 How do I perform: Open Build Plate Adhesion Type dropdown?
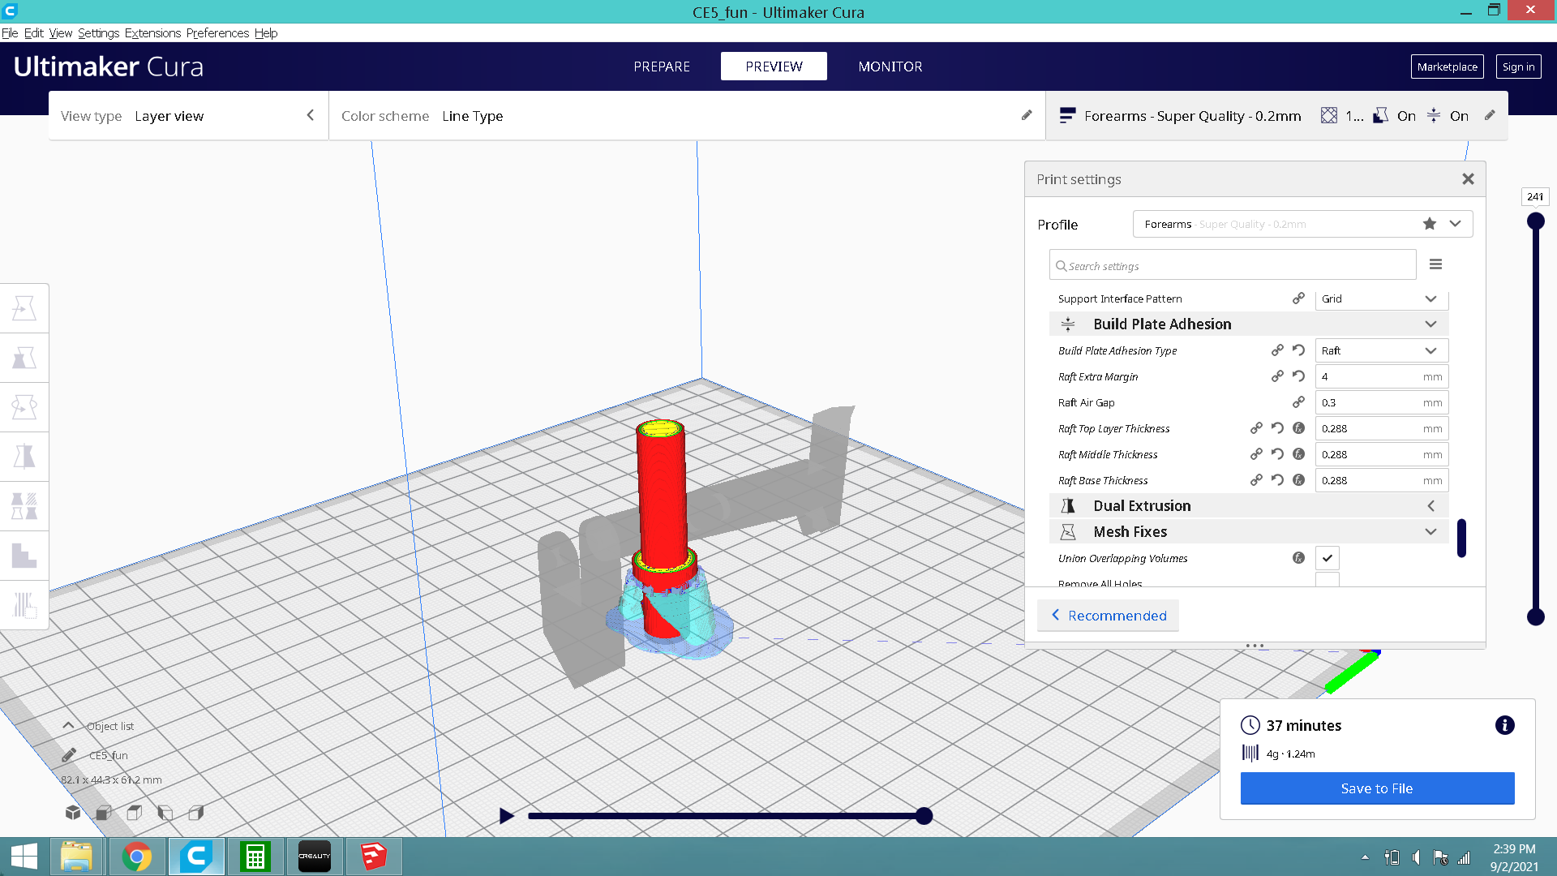click(1381, 350)
